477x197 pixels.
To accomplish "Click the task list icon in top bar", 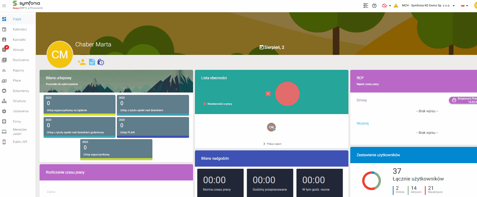I will (x=366, y=6).
